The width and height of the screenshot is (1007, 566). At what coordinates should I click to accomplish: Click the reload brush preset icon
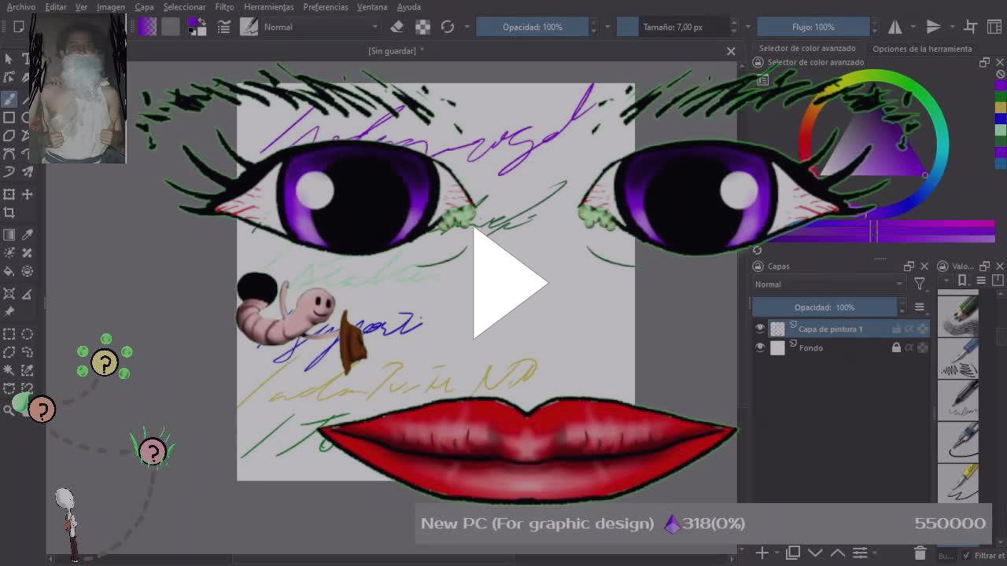(448, 27)
